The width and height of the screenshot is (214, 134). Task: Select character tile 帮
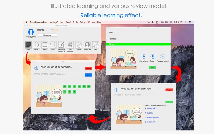pyautogui.click(x=74, y=86)
